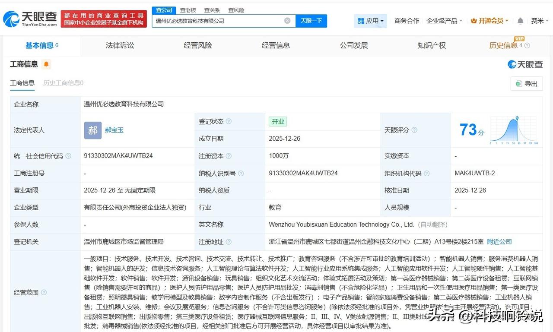Click the bell icon beside 工商信息 heading
Viewport: 553px width, 332px height.
pos(46,64)
